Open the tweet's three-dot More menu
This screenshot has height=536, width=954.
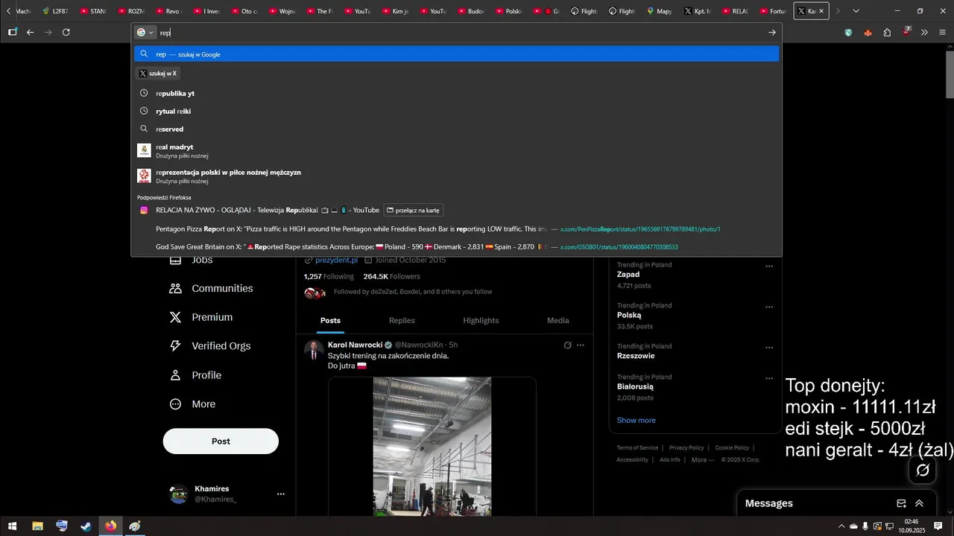(x=581, y=345)
